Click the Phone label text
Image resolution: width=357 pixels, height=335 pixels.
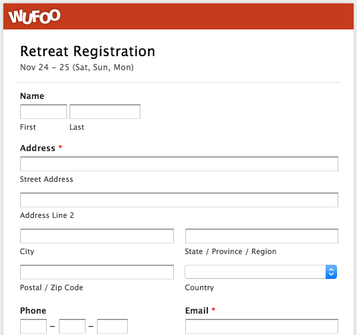click(33, 311)
